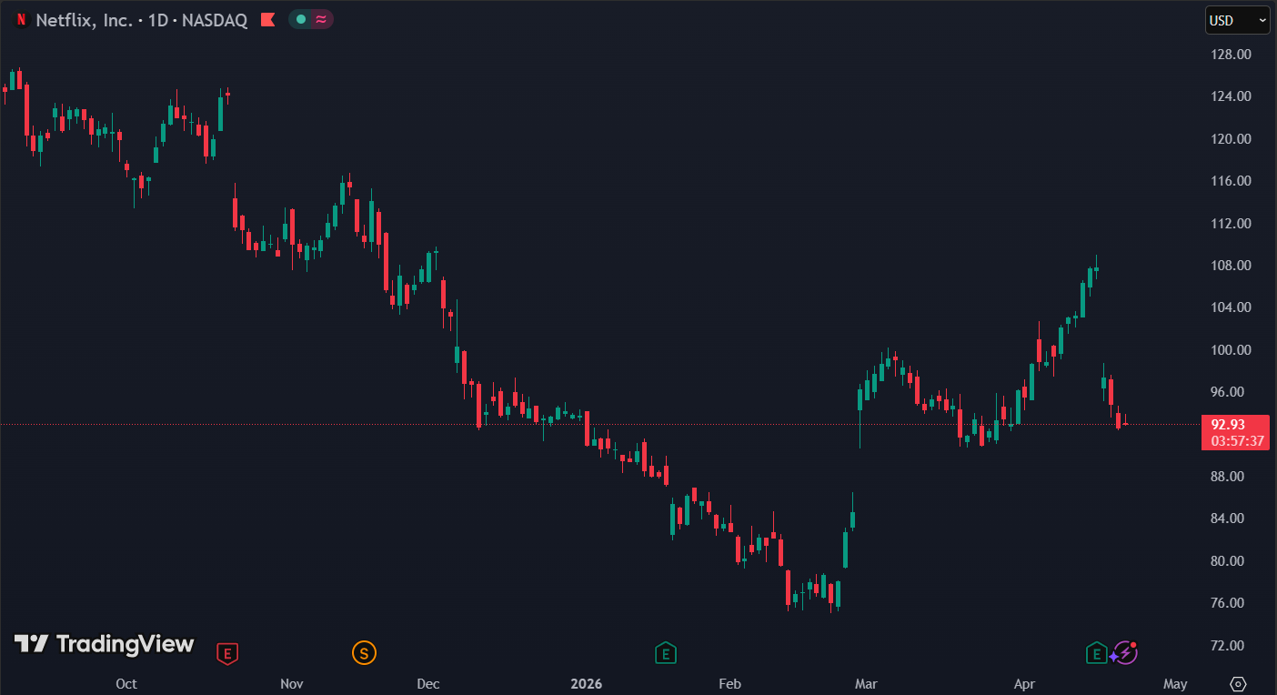The height and width of the screenshot is (695, 1277).
Task: Click the Netflix logo icon
Action: click(x=21, y=20)
